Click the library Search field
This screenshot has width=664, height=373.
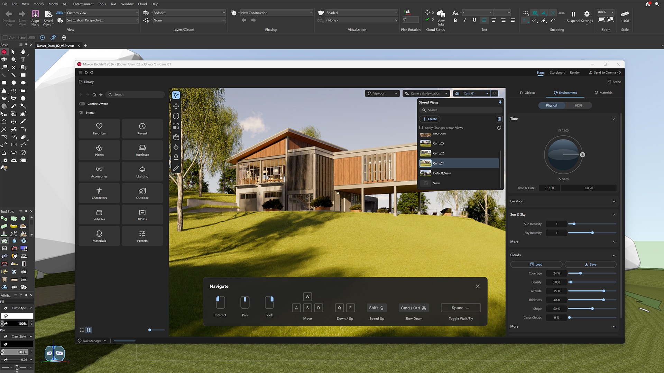point(135,95)
